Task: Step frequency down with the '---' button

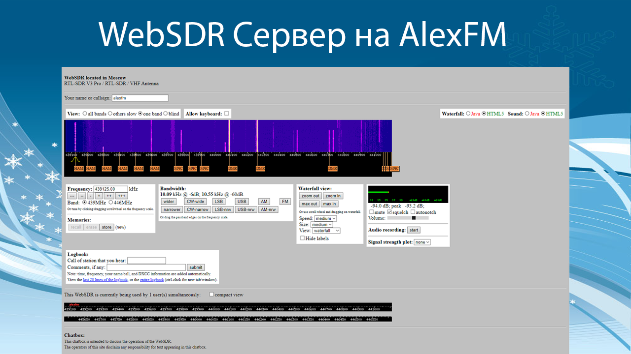Action: pyautogui.click(x=72, y=196)
